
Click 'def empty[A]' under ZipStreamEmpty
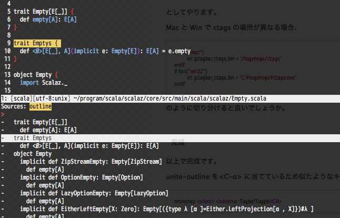point(45,170)
